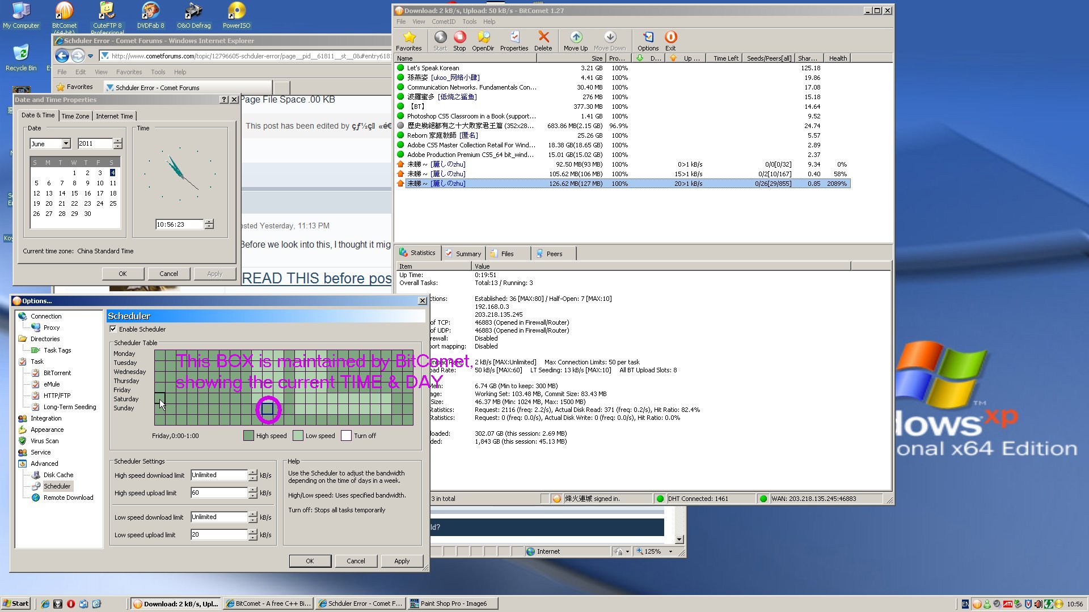
Task: Click the red Stop icon in BitComet
Action: point(459,37)
